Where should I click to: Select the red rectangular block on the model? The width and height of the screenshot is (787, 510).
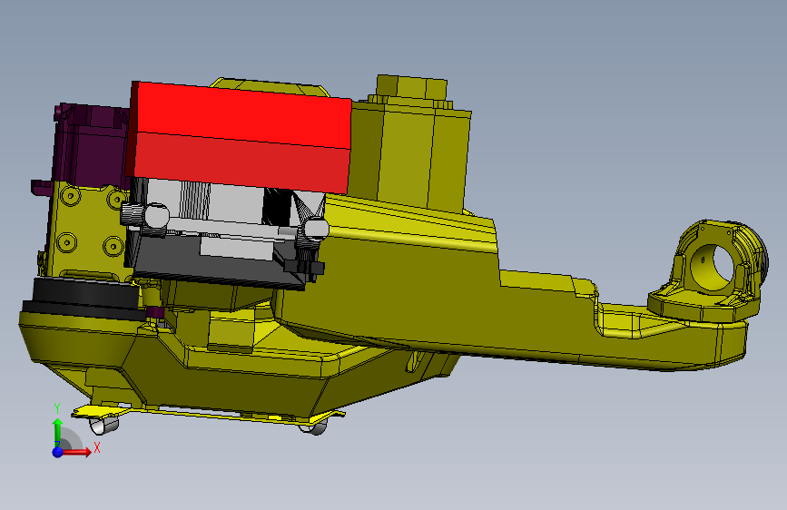point(240,138)
